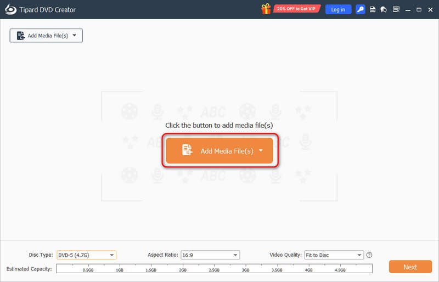Screen dimensions: 439x282
Task: Click the orange Next button
Action: click(x=410, y=267)
